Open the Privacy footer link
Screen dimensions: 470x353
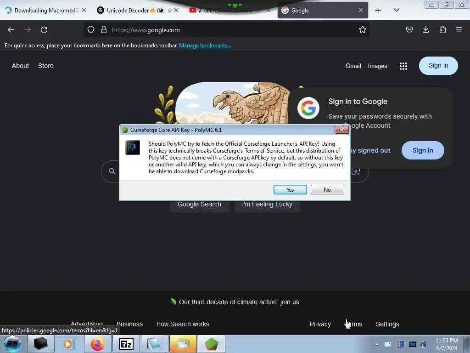pos(320,324)
